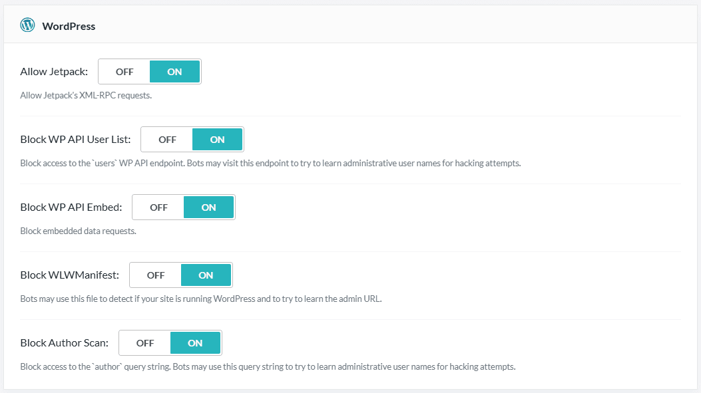Click the WordPress section heading text
This screenshot has width=701, height=393.
coord(69,27)
